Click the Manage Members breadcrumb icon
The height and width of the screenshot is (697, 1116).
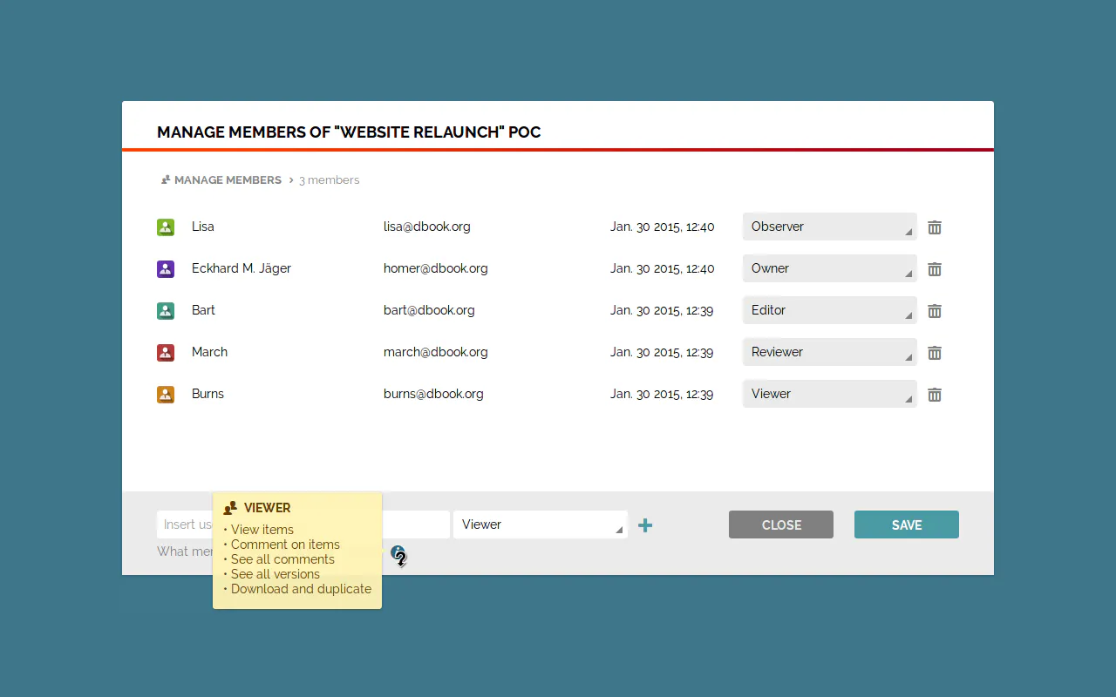click(x=166, y=180)
